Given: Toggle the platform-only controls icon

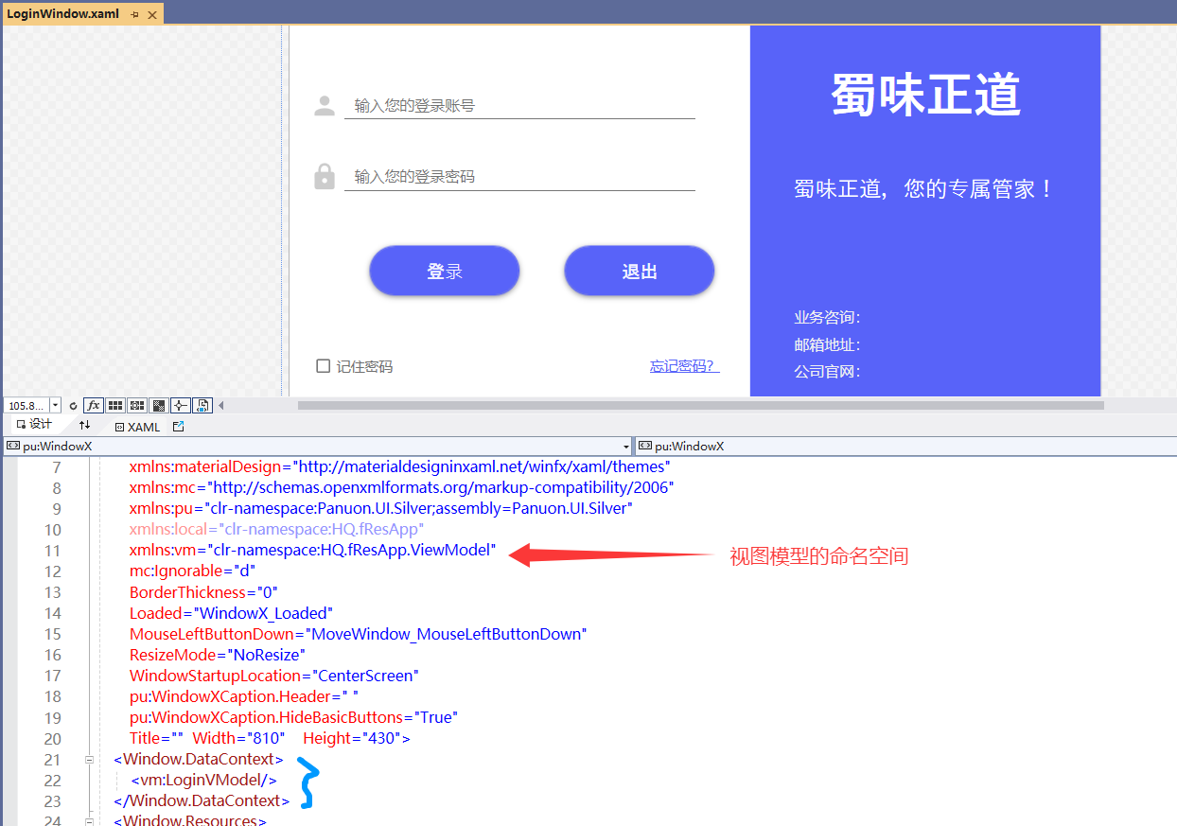Looking at the screenshot, I should point(202,405).
